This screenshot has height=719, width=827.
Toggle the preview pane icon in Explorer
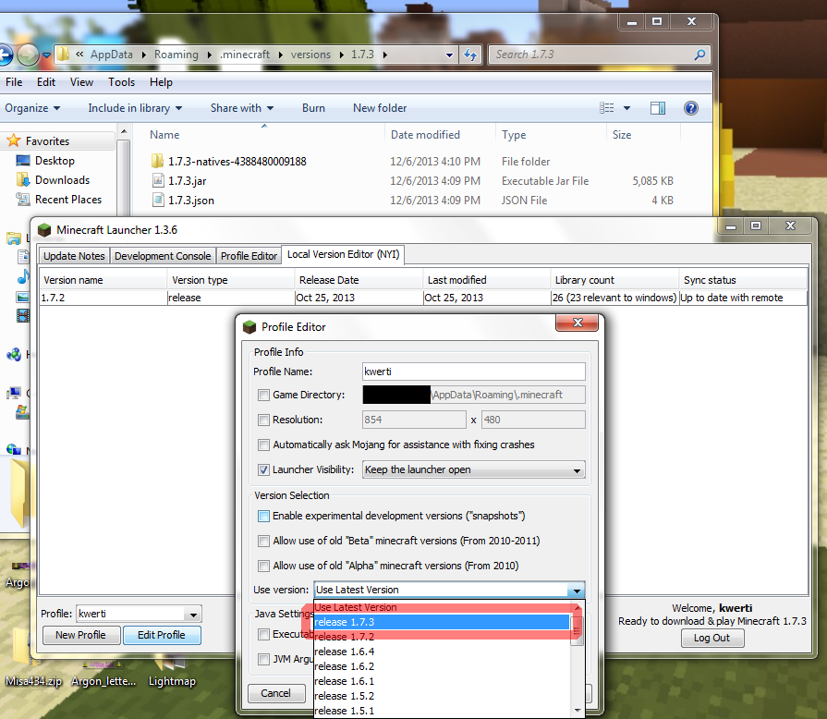(x=658, y=108)
